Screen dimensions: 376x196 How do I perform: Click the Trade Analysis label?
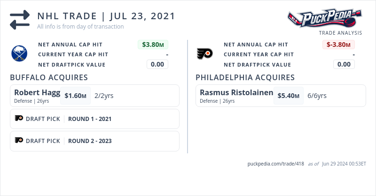(340, 33)
